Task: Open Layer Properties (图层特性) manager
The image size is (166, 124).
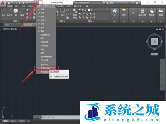Action: 75,13
